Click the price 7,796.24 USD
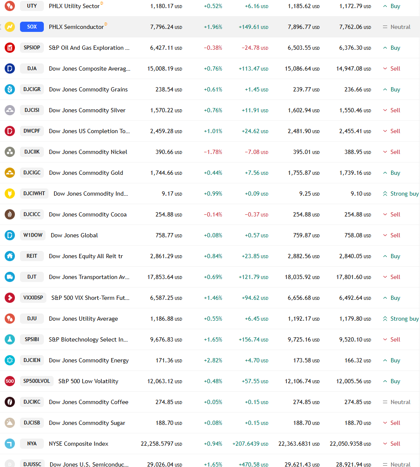The width and height of the screenshot is (420, 467). [x=166, y=27]
